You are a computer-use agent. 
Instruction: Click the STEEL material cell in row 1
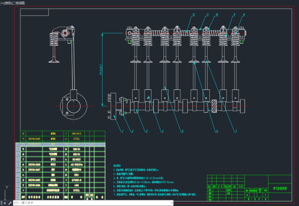coord(77,190)
